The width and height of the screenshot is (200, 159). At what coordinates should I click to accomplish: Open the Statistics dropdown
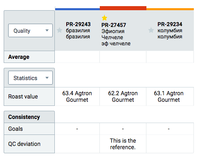30,78
